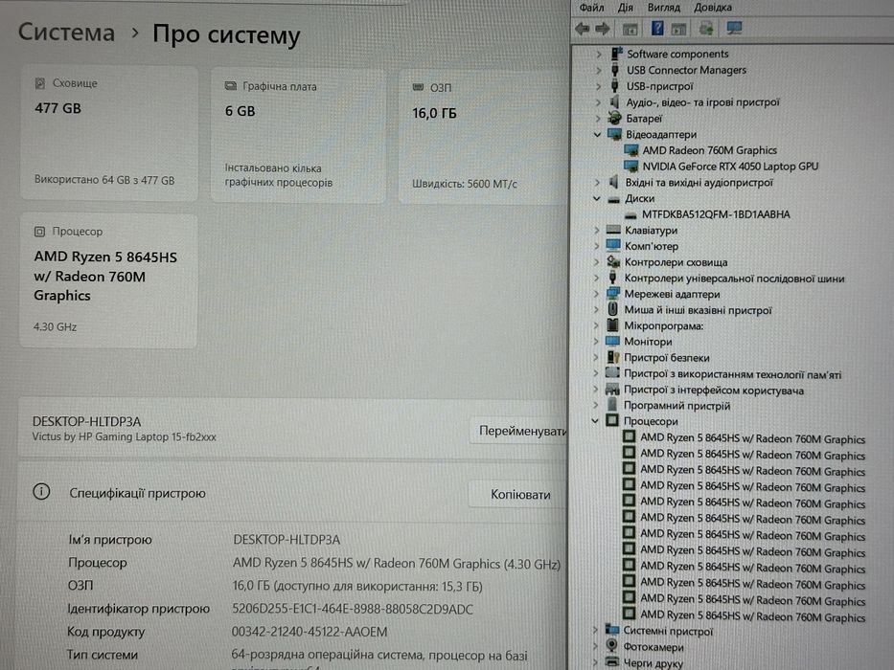Open the Довідка menu

point(713,8)
